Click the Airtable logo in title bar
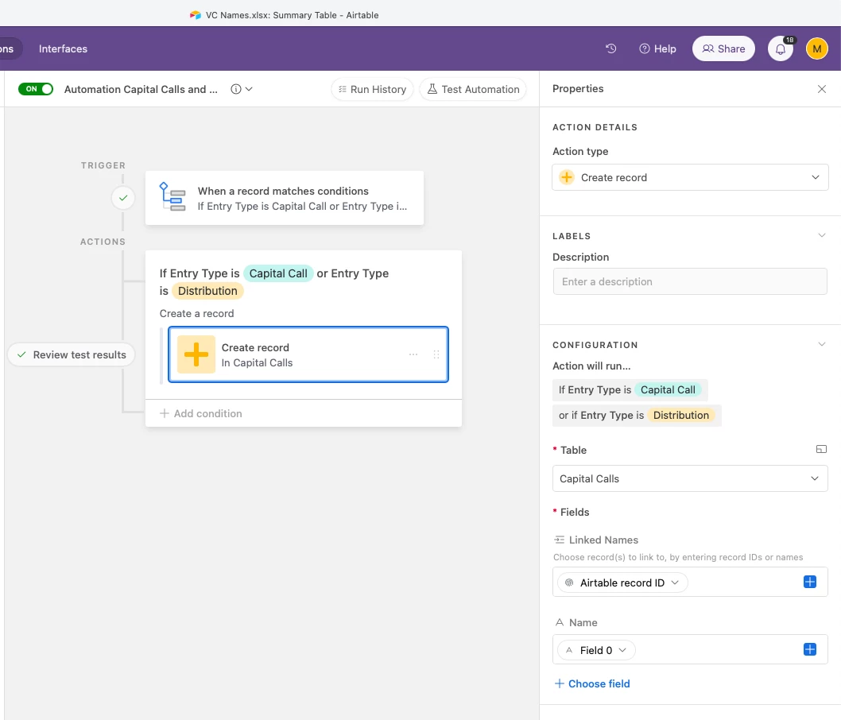Viewport: 841px width, 720px height. 196,15
